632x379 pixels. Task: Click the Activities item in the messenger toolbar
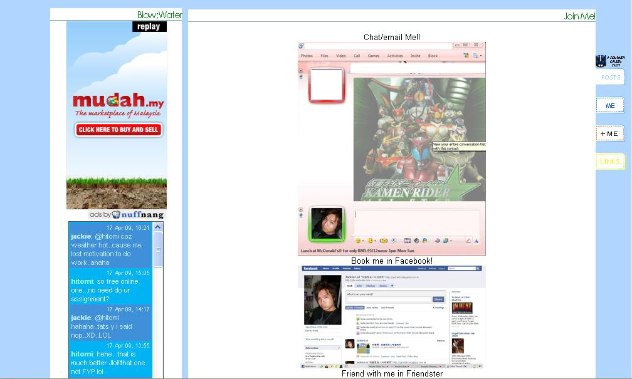(x=395, y=56)
